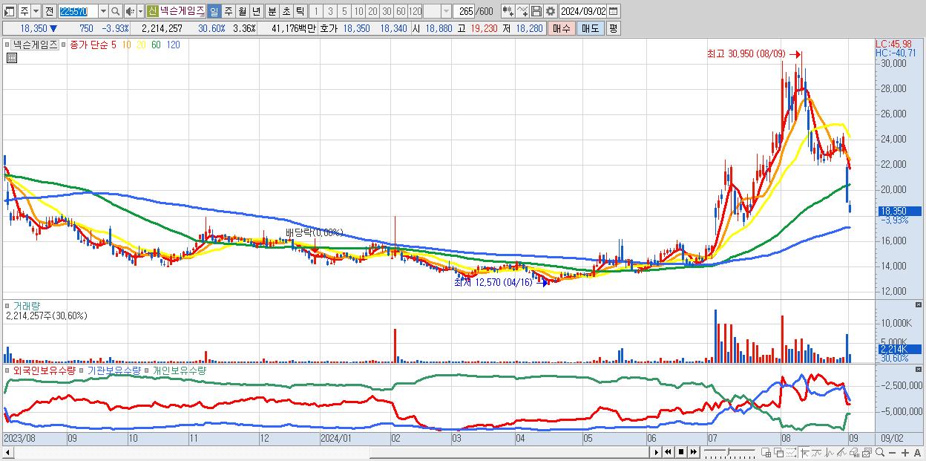The height and width of the screenshot is (461, 926).
Task: Click the dotted chart compare icon at the bottom
Action: (x=791, y=452)
